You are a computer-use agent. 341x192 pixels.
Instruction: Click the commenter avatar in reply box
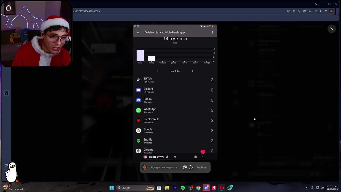144,167
